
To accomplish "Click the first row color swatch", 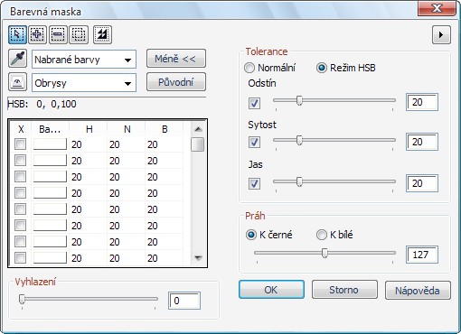I will 50,144.
